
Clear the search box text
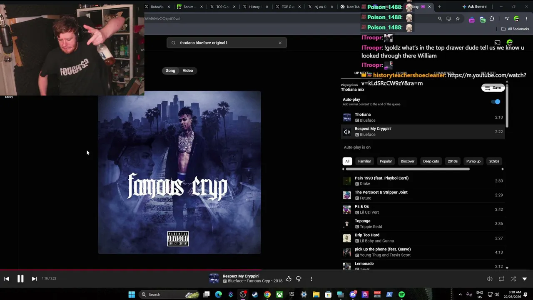280,42
